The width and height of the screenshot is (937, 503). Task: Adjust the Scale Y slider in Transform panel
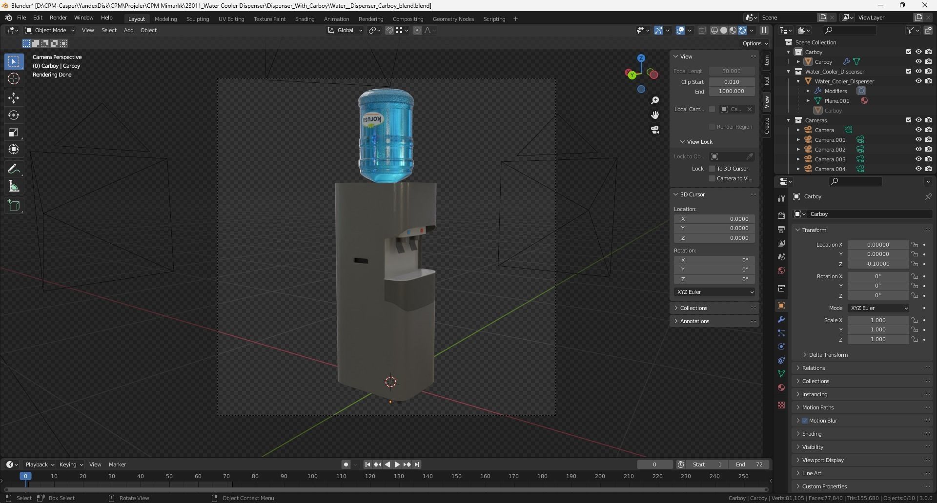coord(878,330)
